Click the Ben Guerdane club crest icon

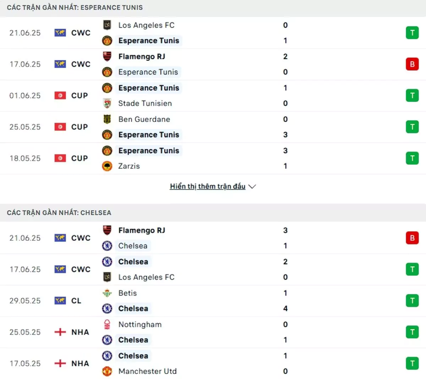tap(107, 119)
